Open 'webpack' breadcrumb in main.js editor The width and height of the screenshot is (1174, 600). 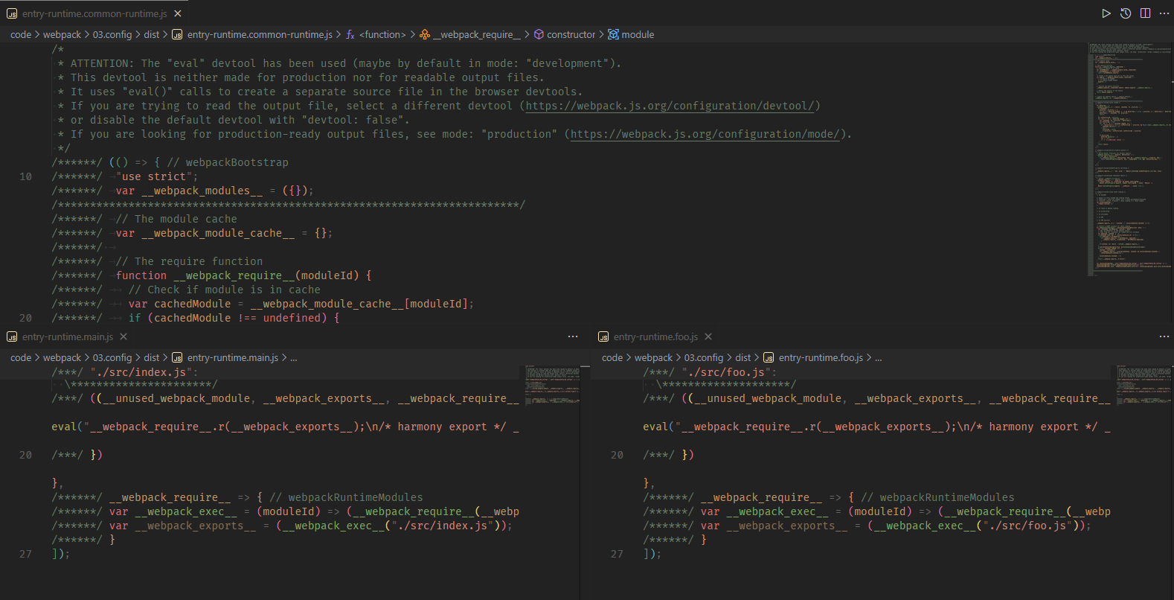coord(62,357)
